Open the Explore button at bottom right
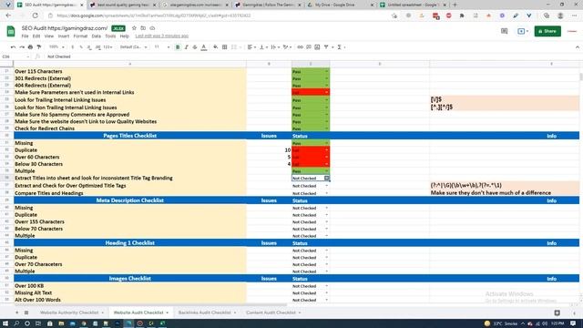Screen dimensions: 583x328 point(557,313)
